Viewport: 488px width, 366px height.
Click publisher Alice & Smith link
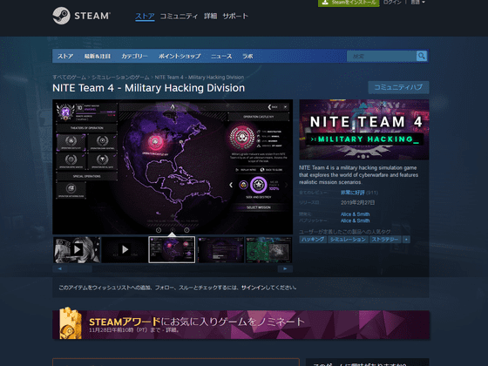(x=356, y=220)
